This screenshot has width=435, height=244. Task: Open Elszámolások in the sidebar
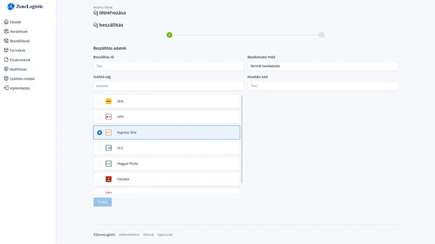(20, 60)
